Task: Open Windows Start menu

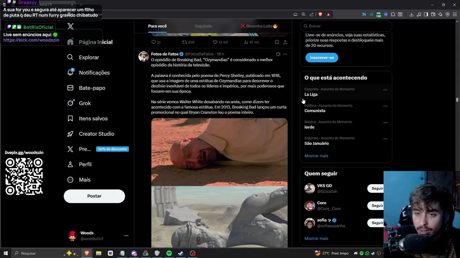Action: pyautogui.click(x=5, y=253)
